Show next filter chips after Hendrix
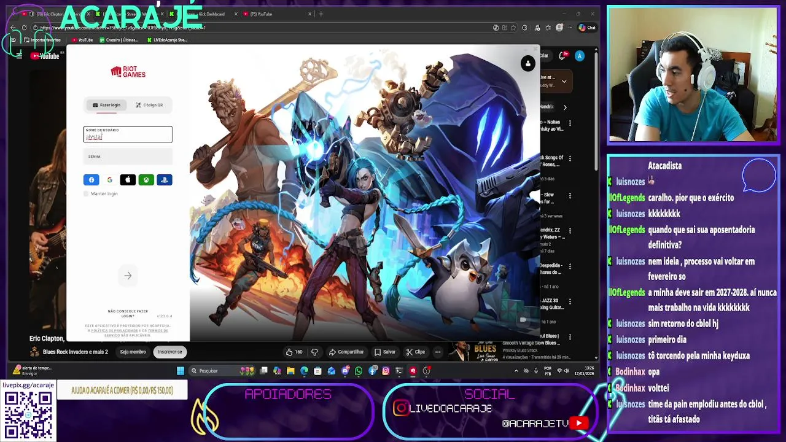 565,107
